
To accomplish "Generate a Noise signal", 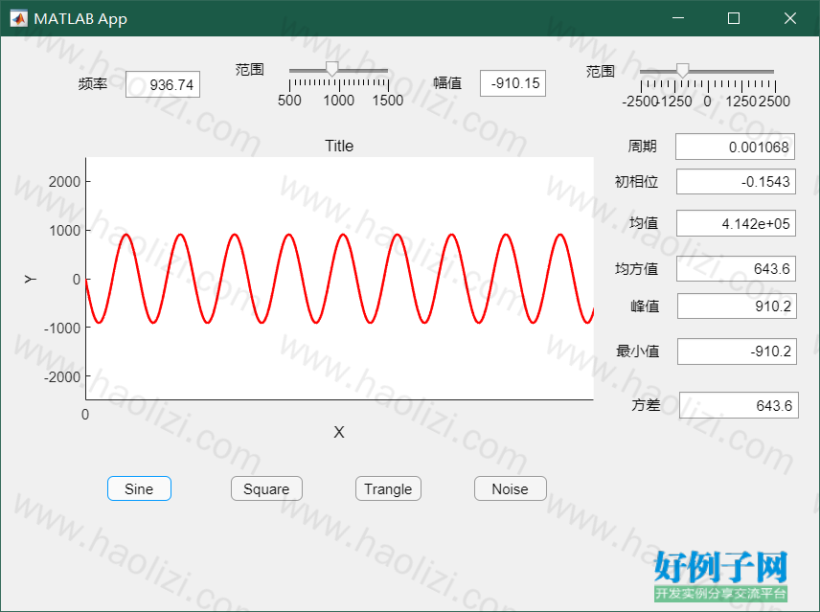I will coord(510,488).
